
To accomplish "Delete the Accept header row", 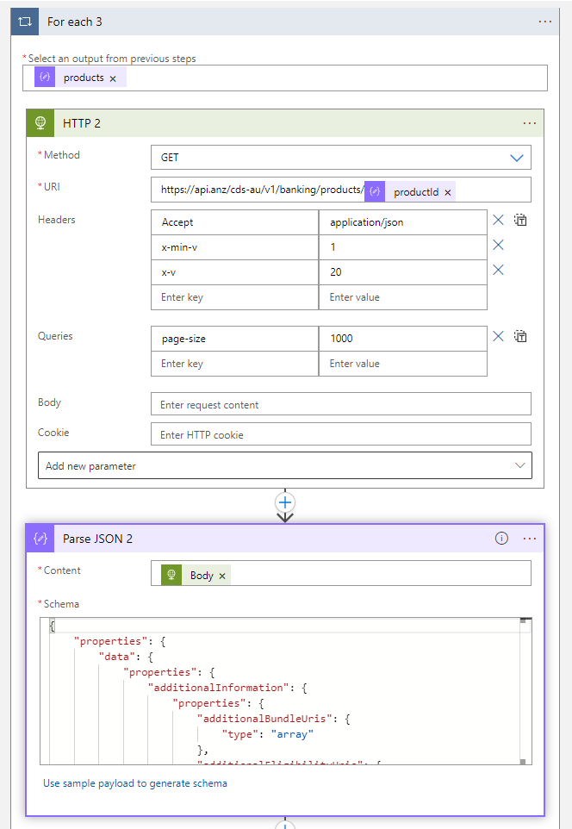I will click(x=498, y=220).
